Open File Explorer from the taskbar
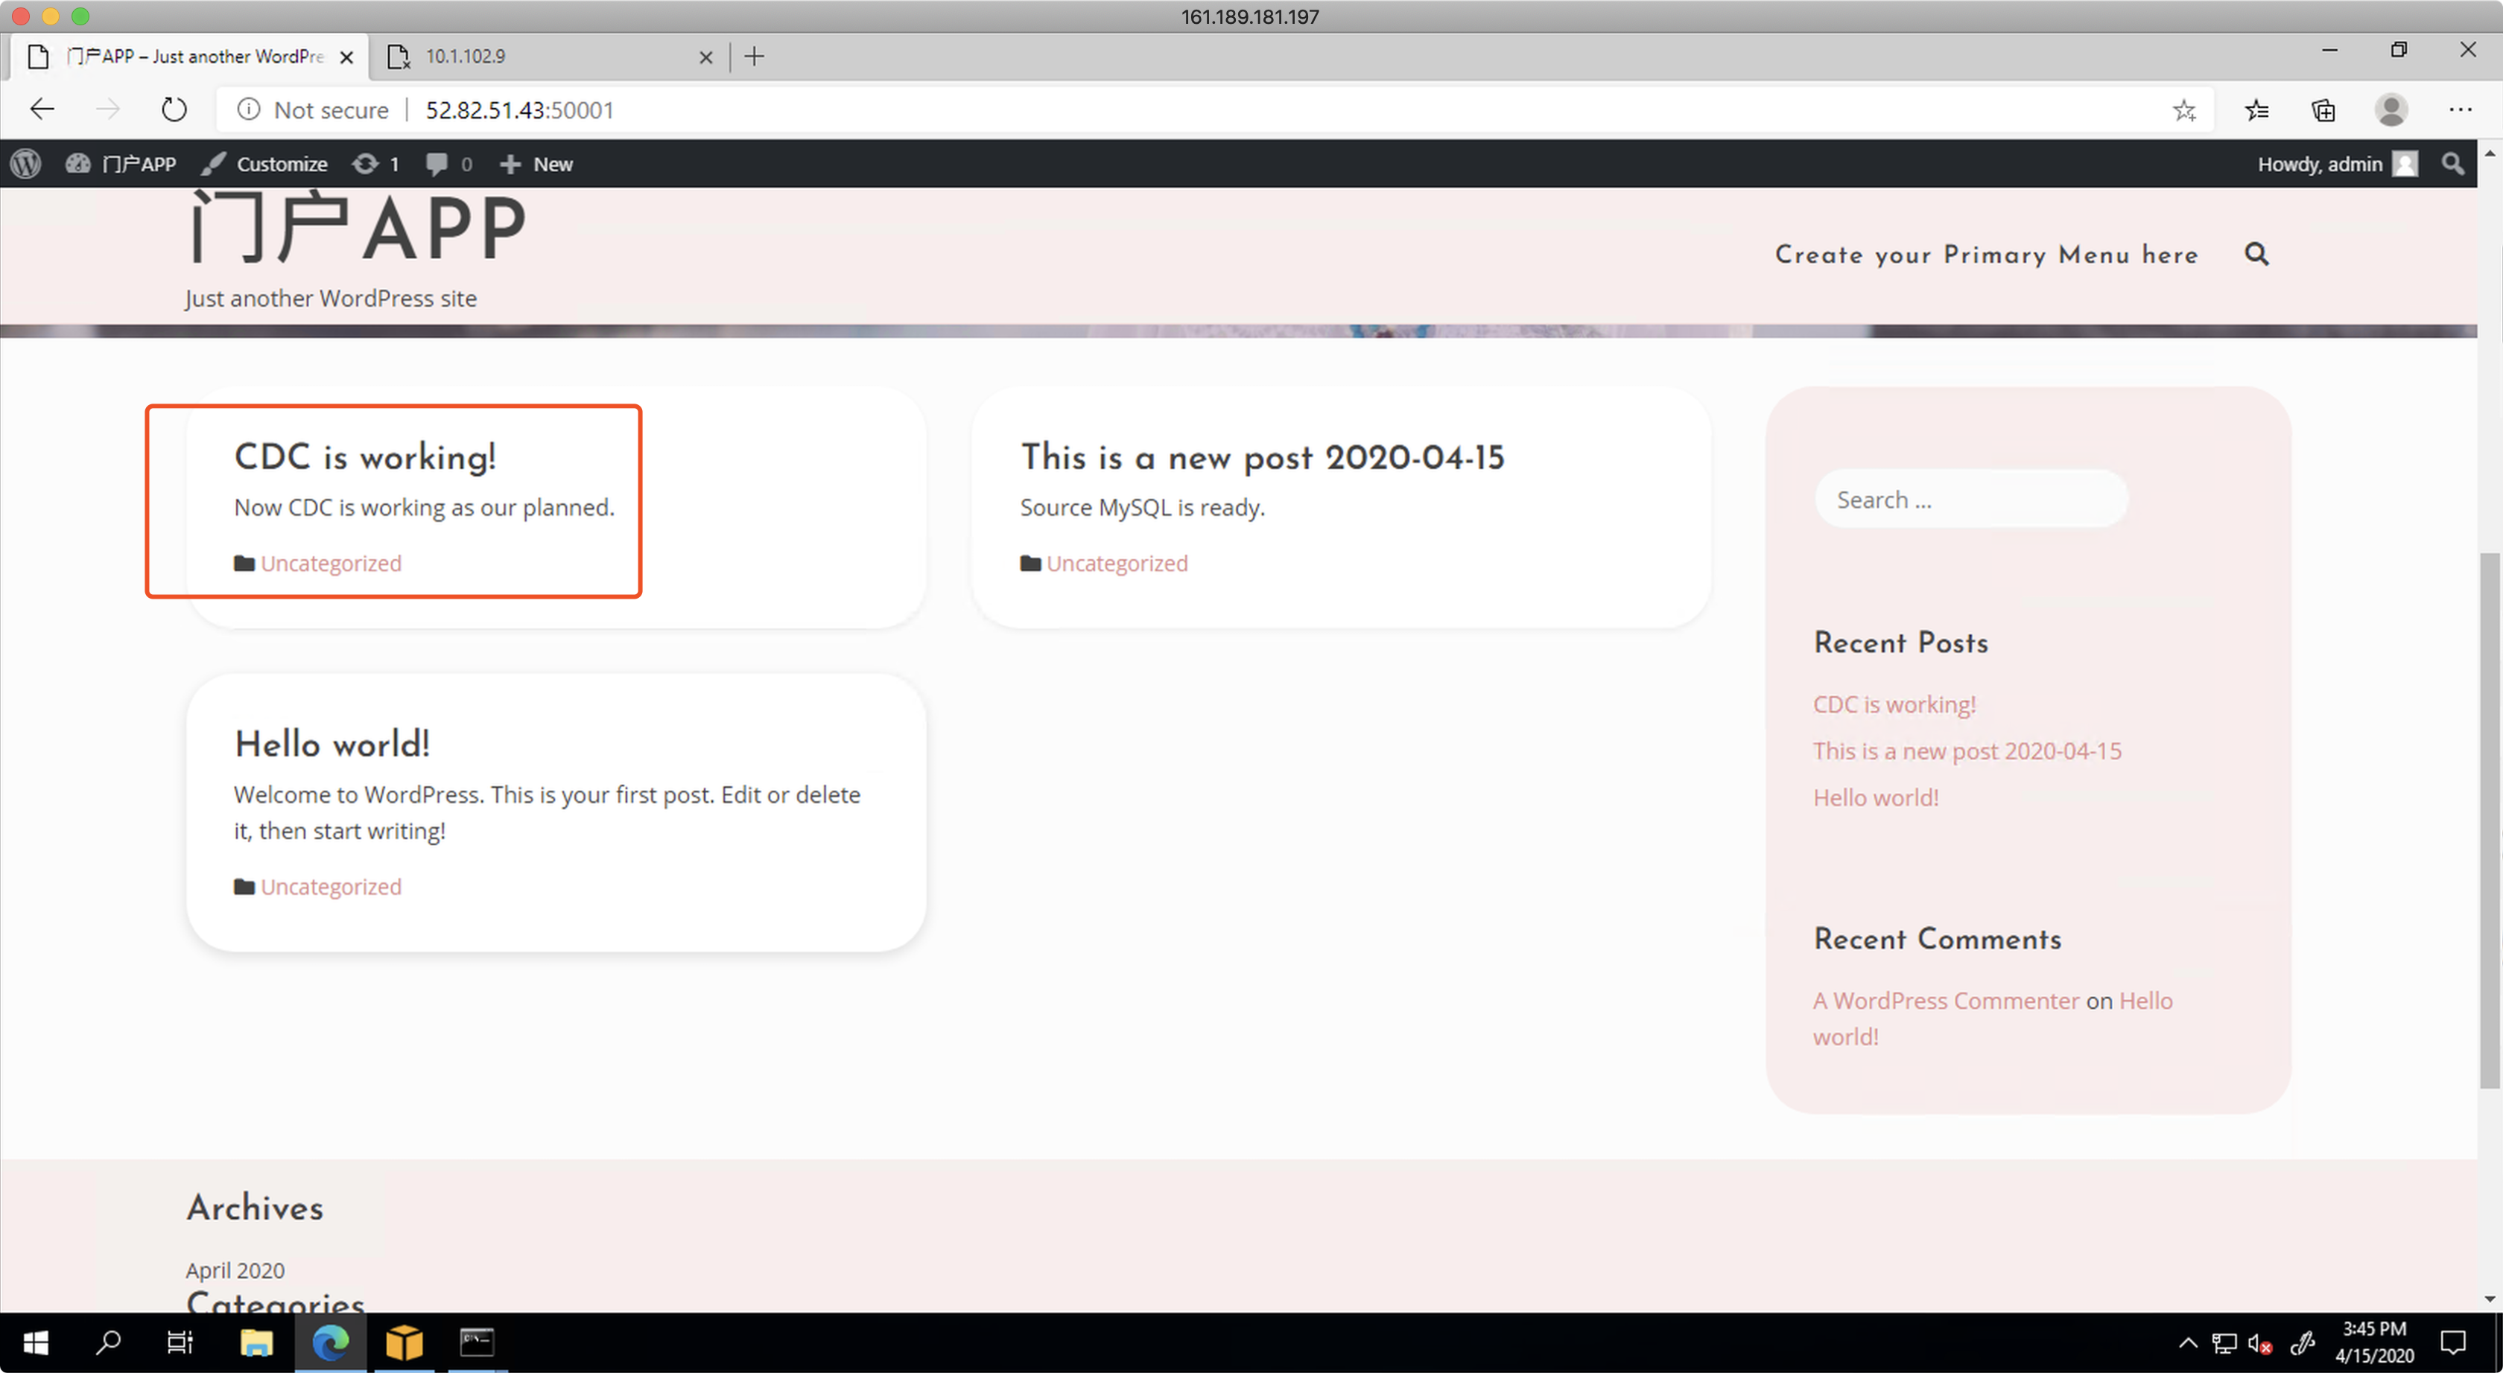Viewport: 2503px width, 1373px height. (x=256, y=1344)
